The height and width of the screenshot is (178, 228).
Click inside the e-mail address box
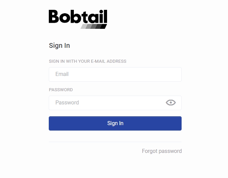coord(115,74)
